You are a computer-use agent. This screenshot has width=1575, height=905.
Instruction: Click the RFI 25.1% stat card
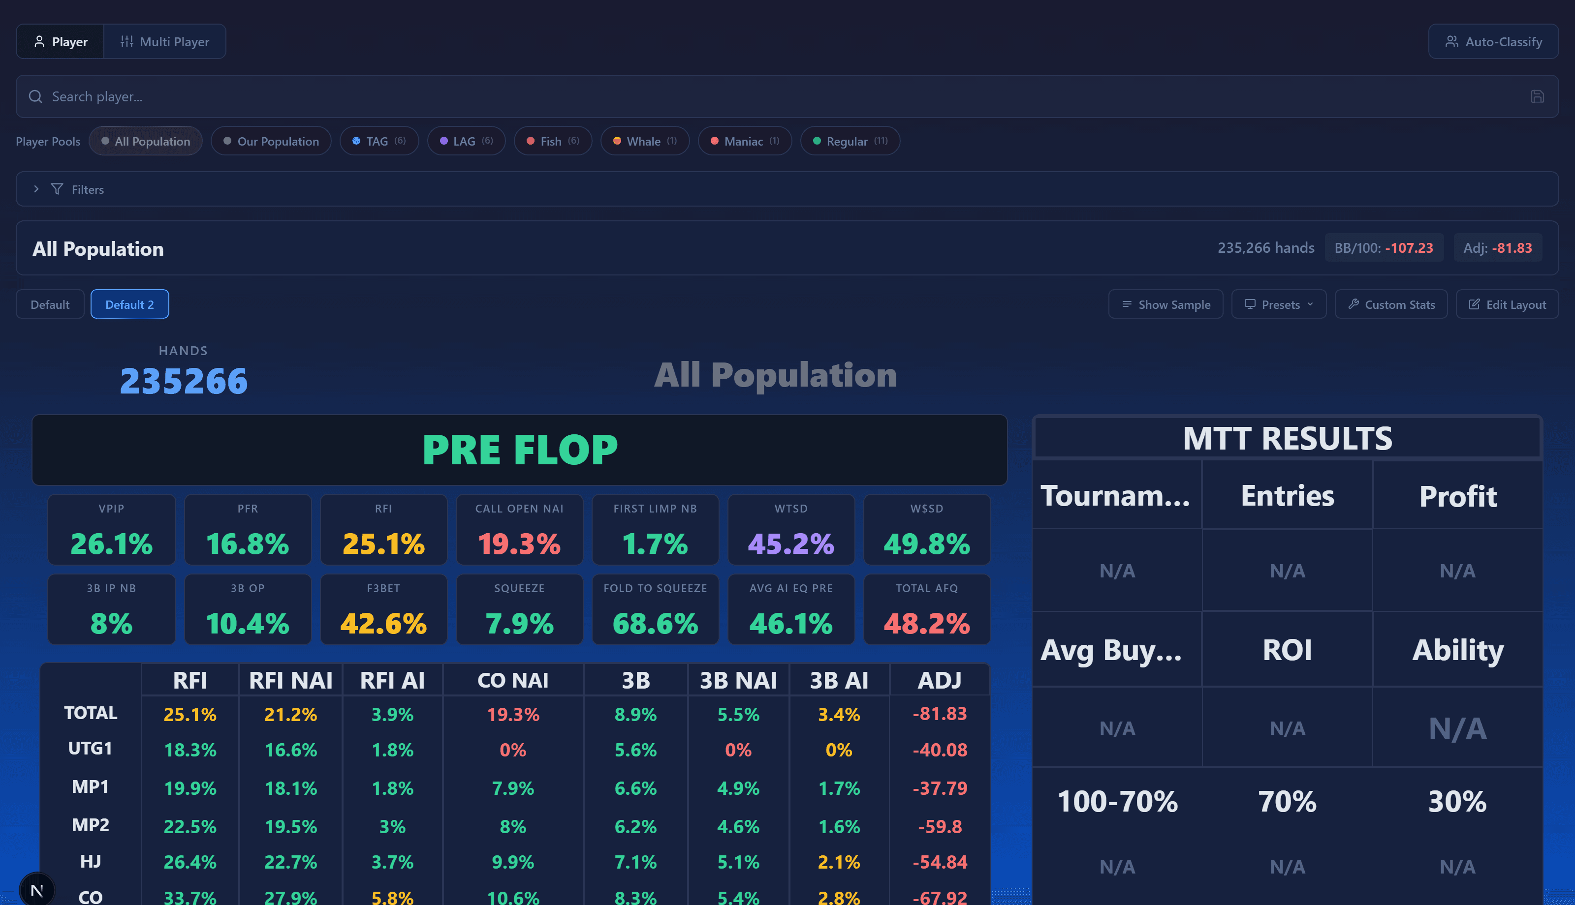(383, 530)
